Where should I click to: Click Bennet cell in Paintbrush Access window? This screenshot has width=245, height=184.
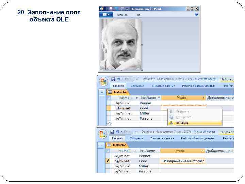[x=149, y=156]
